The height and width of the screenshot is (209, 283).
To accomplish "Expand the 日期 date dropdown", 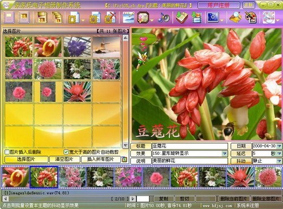I will 279,146.
